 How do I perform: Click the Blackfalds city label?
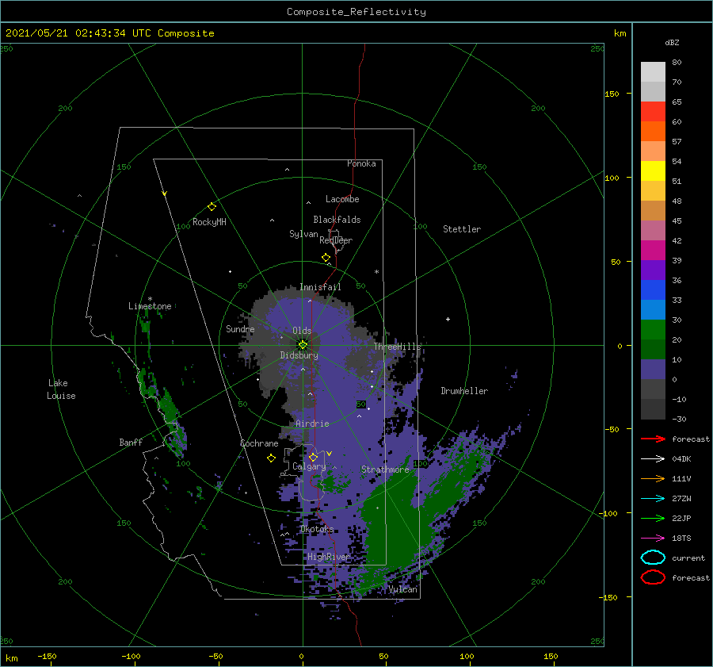coord(337,220)
